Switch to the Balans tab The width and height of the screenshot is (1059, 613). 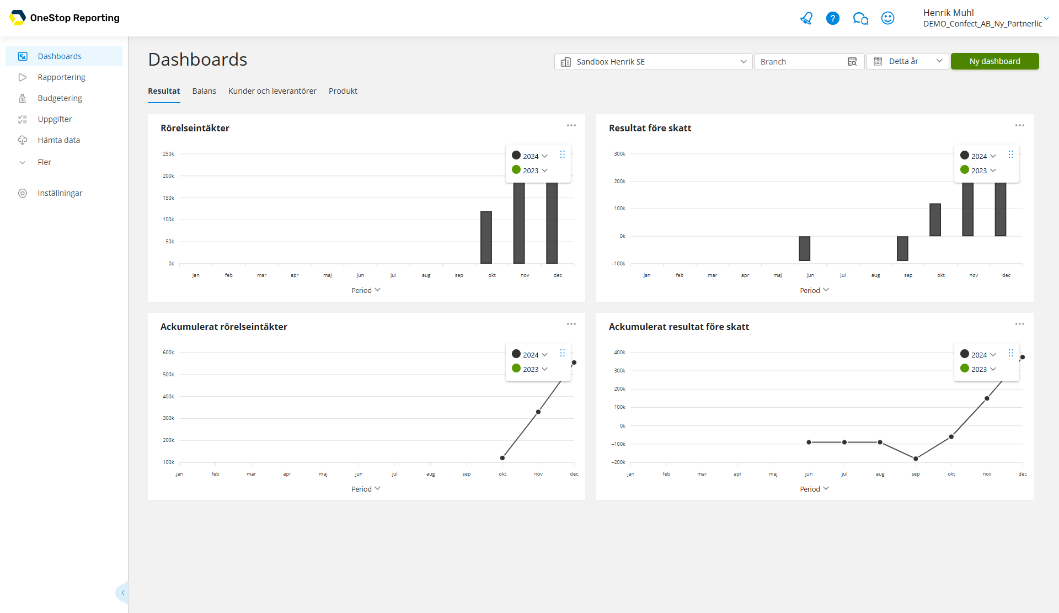click(204, 91)
